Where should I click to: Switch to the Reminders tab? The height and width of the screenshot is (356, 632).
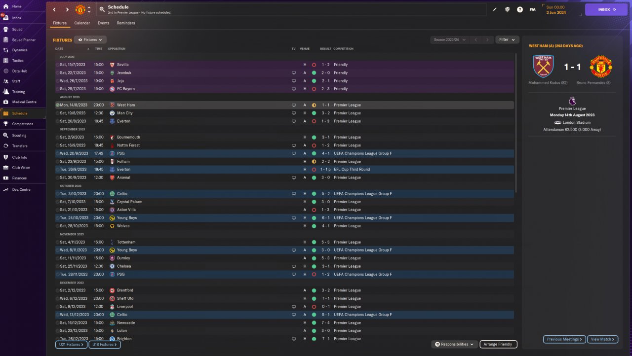point(126,23)
